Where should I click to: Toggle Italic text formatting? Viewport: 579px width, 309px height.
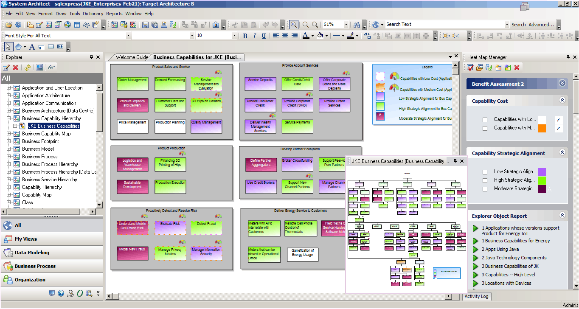click(255, 36)
